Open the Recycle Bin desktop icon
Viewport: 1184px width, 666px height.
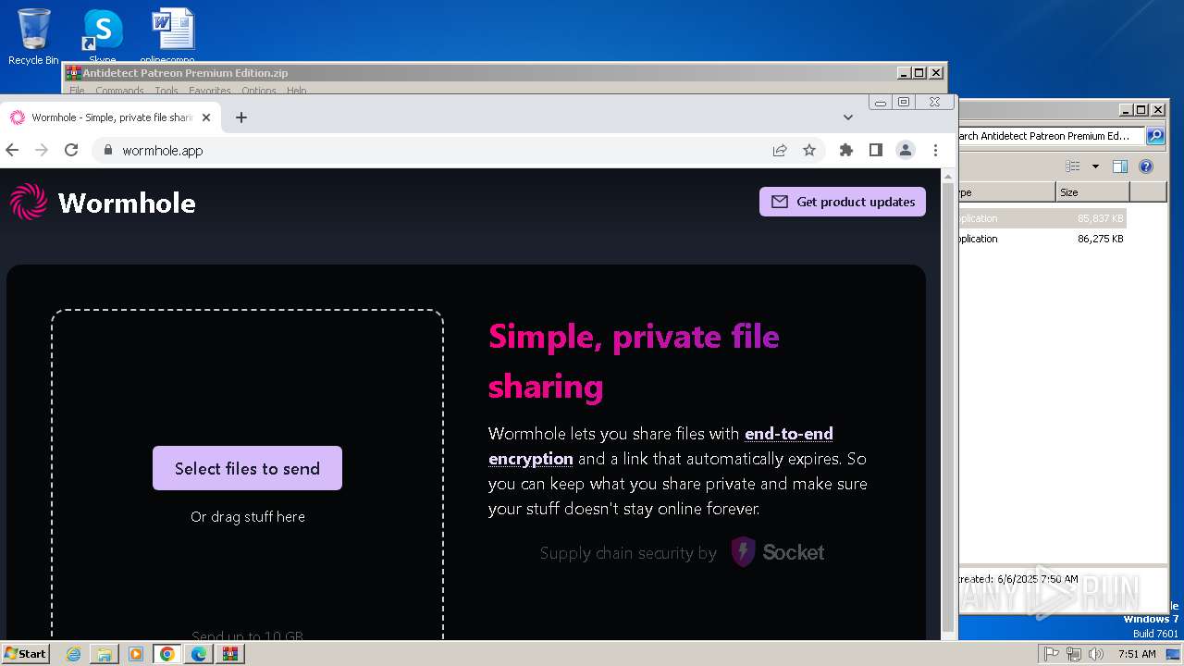click(x=33, y=37)
